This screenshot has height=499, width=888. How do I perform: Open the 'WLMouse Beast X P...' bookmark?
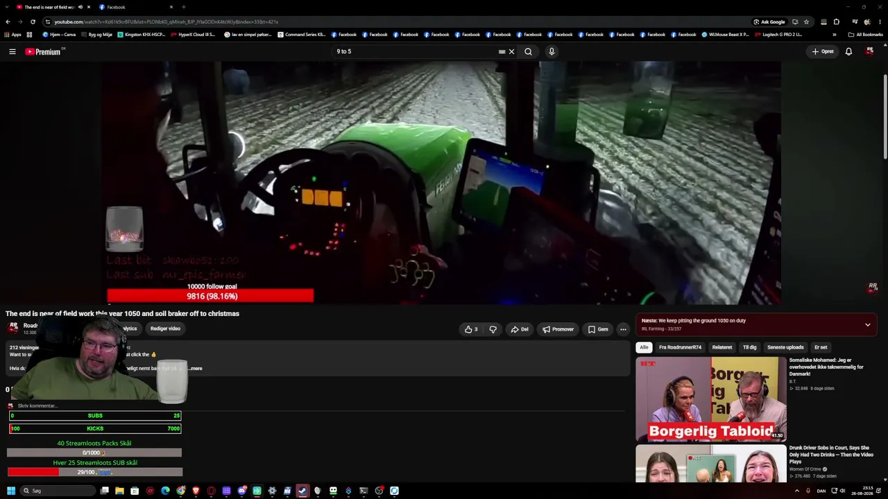(x=726, y=34)
